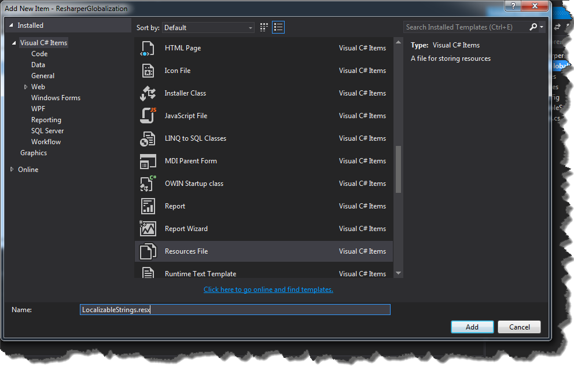Click the Resources File template name
Viewport: 574px width, 366px height.
pyautogui.click(x=186, y=251)
